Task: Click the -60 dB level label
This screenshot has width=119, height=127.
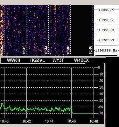Action: point(101,107)
